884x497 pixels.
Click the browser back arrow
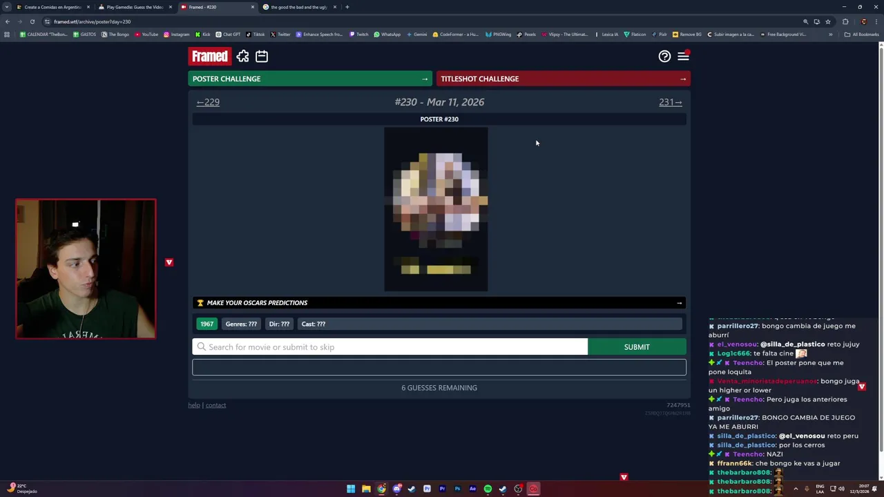coord(8,21)
